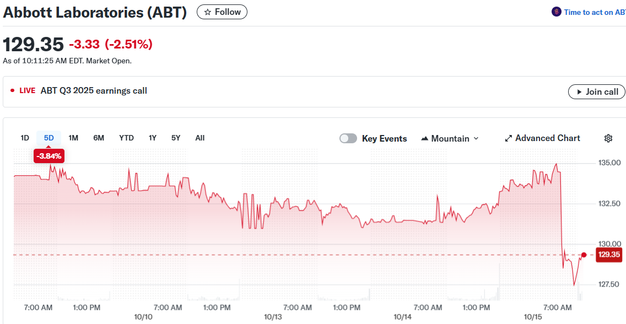Expand the Mountain chart type dropdown chevron
The height and width of the screenshot is (324, 626).
476,139
